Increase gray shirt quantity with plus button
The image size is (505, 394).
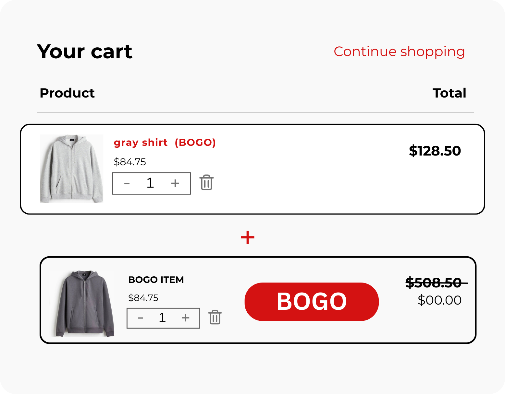[x=175, y=183]
